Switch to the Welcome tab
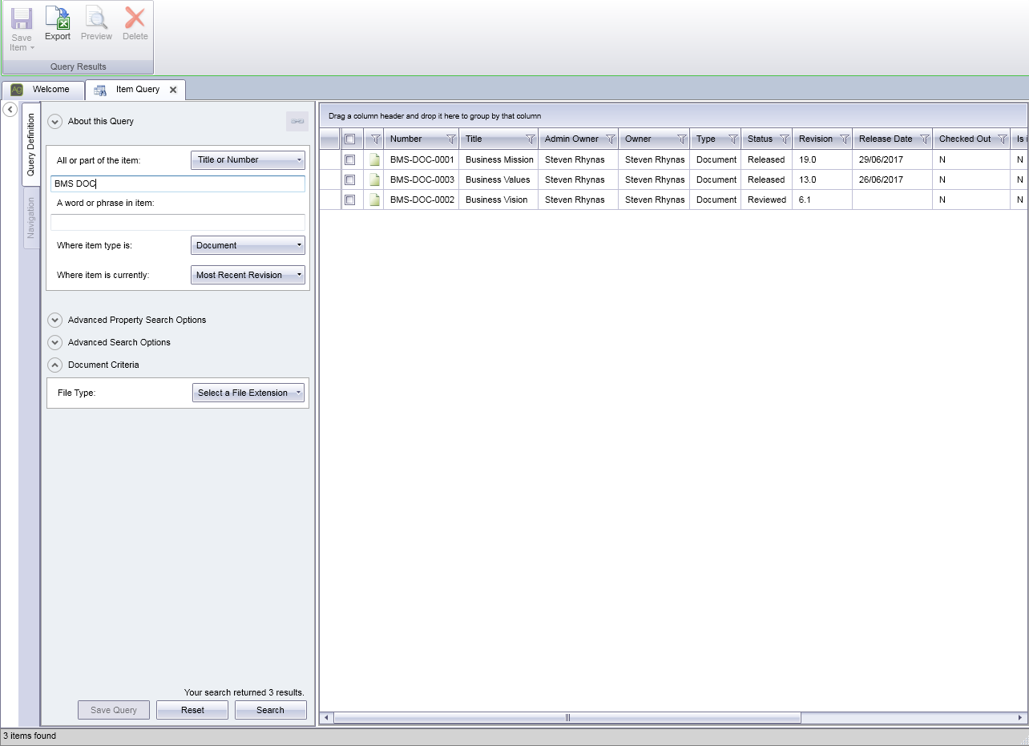This screenshot has height=746, width=1029. [43, 90]
